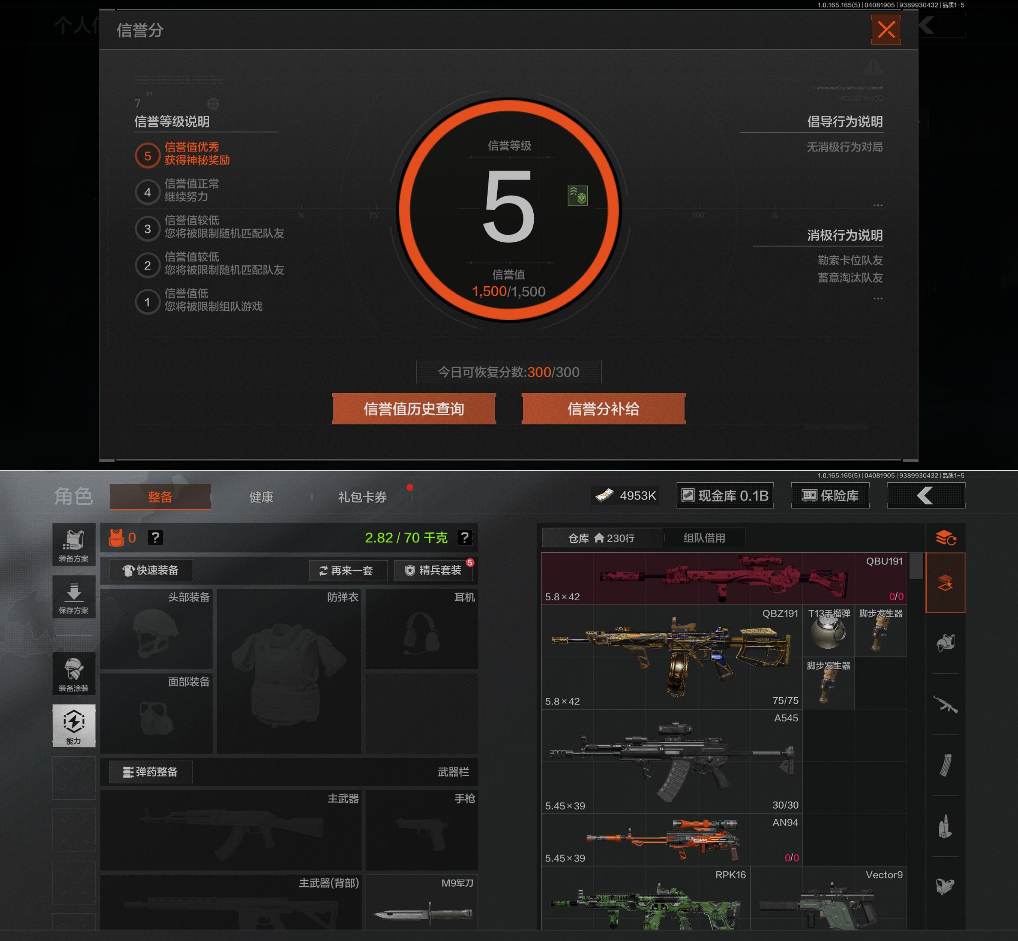Expand the 倡导行为说明 ellipsis

click(x=878, y=205)
